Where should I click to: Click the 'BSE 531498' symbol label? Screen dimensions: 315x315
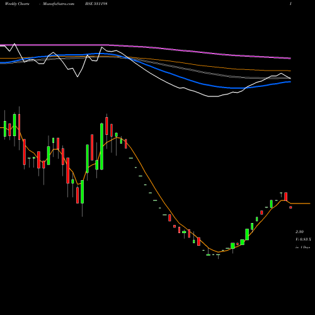[x=96, y=4]
